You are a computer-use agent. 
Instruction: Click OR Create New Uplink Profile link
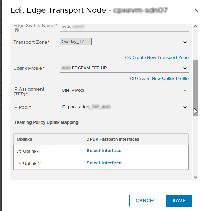click(x=159, y=79)
